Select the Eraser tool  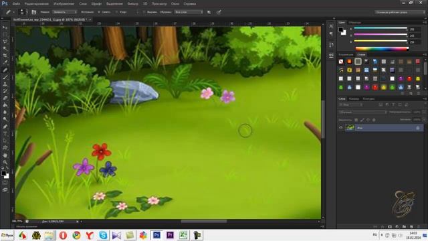[x=5, y=98]
